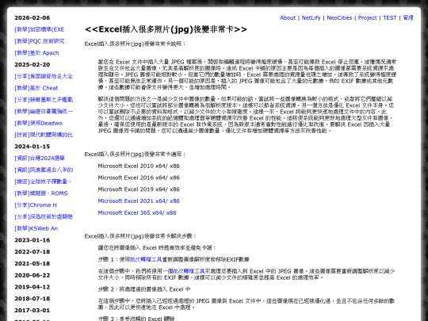Open the [分享] sidebar link just above [教學]KSWeb An

point(44,216)
